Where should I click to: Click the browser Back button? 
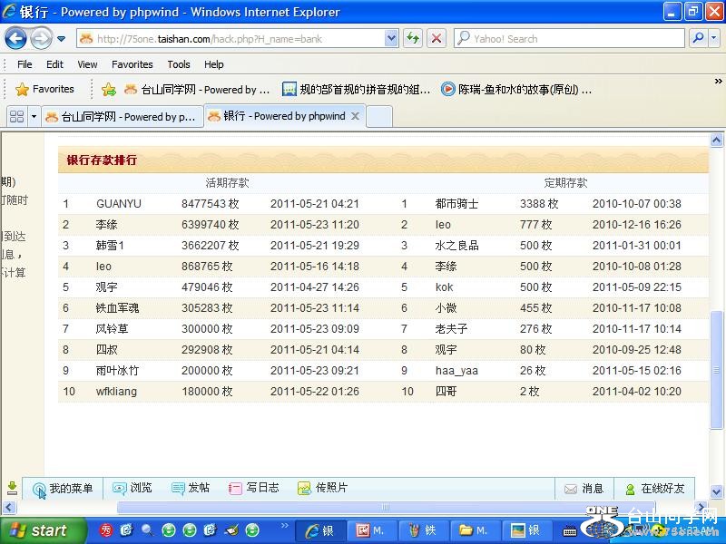click(15, 38)
